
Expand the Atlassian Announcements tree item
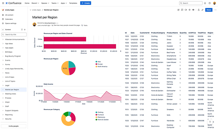coord(3,39)
